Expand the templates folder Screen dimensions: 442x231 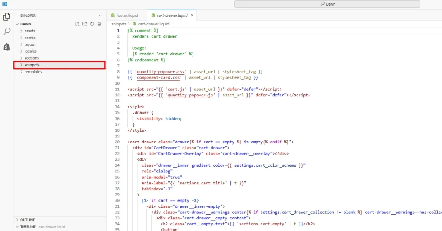tap(33, 72)
